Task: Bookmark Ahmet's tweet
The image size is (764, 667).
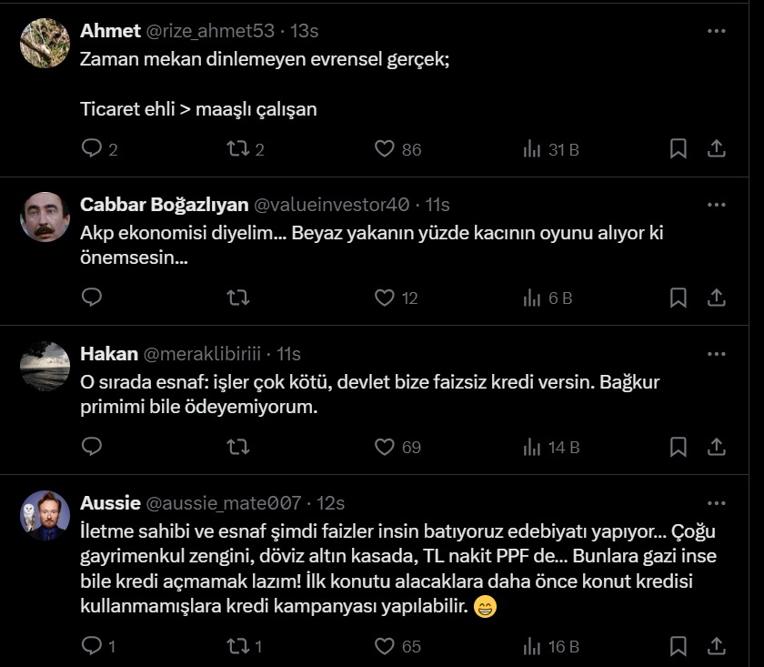Action: (678, 148)
